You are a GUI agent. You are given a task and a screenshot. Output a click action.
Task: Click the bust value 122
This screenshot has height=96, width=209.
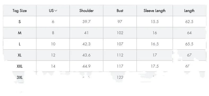coord(120,77)
